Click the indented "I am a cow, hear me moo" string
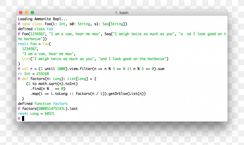The height and width of the screenshot is (145, 244). coord(49,54)
